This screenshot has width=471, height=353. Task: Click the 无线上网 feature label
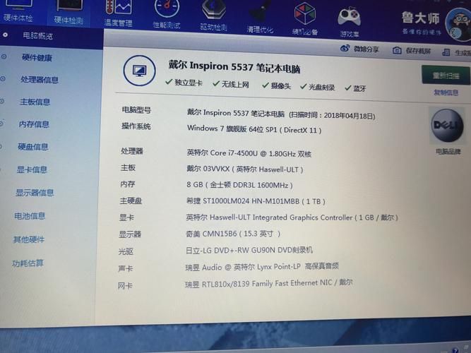click(235, 85)
